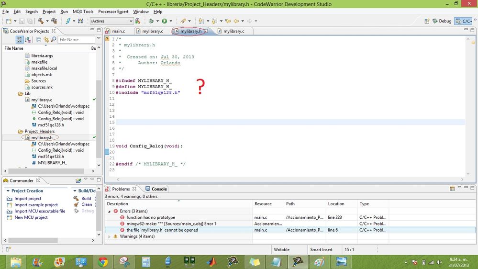Click the error marker beside editor line 1
This screenshot has width=478, height=269.
pyautogui.click(x=107, y=39)
